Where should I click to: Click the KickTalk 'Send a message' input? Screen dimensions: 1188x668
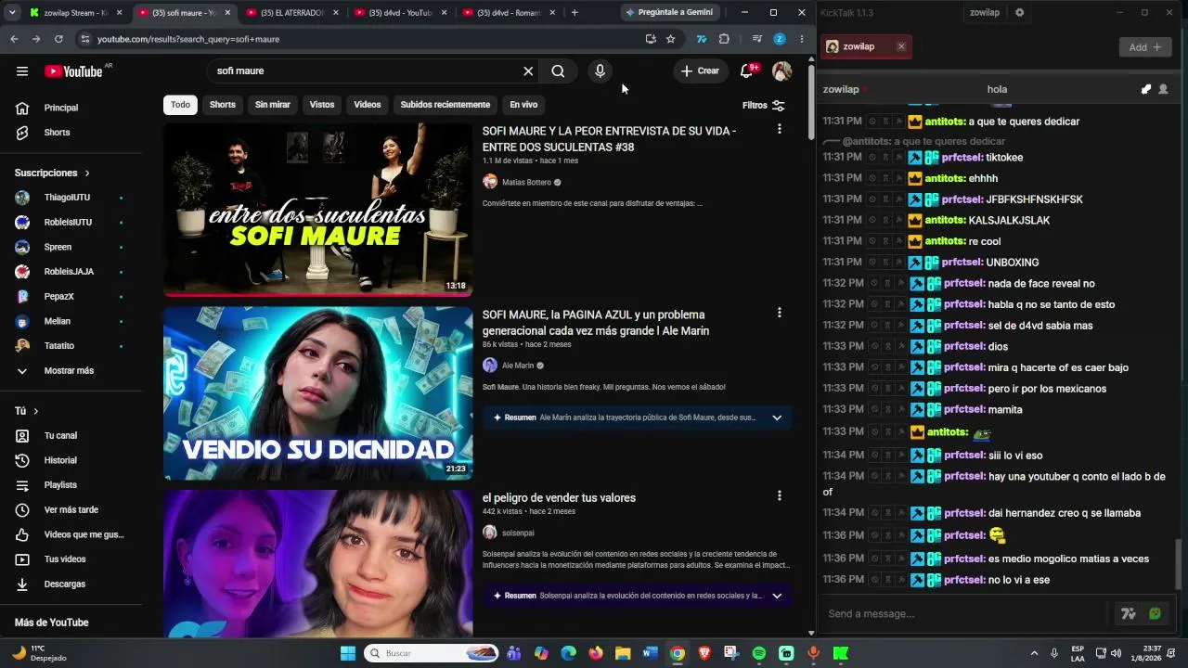coord(965,613)
